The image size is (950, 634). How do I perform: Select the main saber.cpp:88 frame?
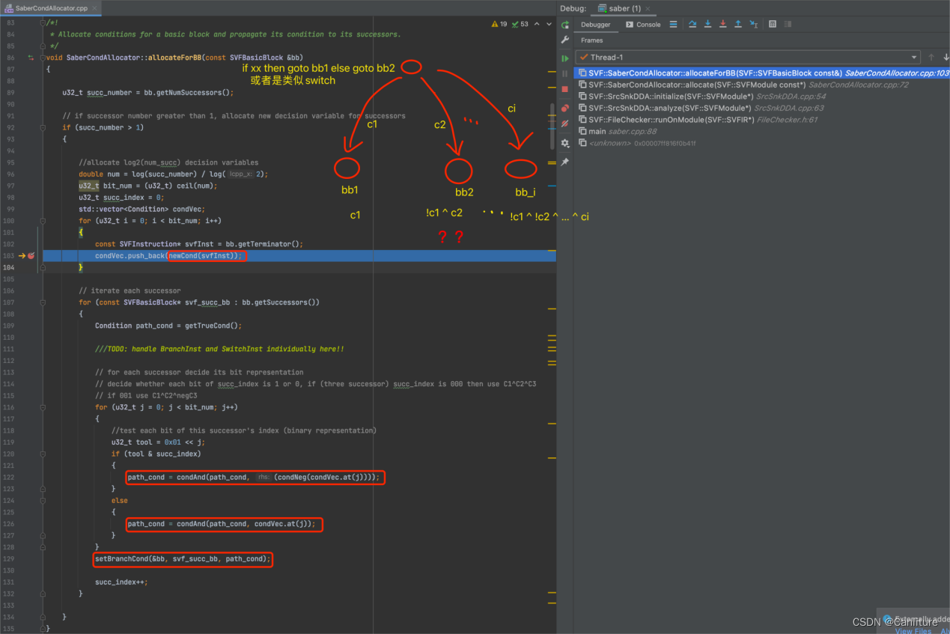tap(762, 132)
